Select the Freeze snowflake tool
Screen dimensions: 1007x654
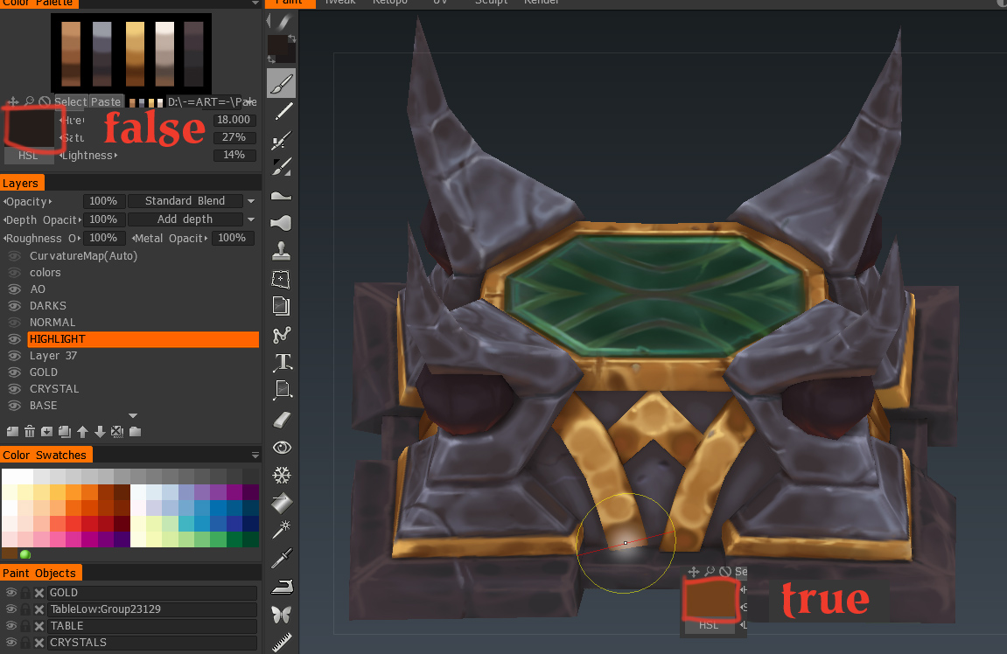[x=281, y=476]
